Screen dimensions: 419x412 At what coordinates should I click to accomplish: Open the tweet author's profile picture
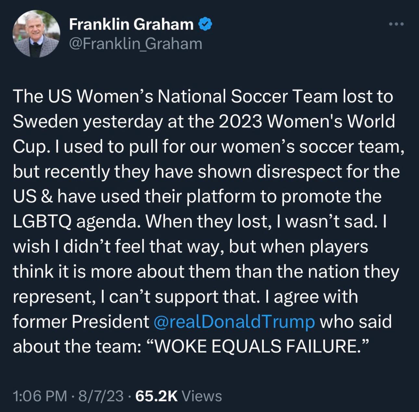tap(36, 34)
